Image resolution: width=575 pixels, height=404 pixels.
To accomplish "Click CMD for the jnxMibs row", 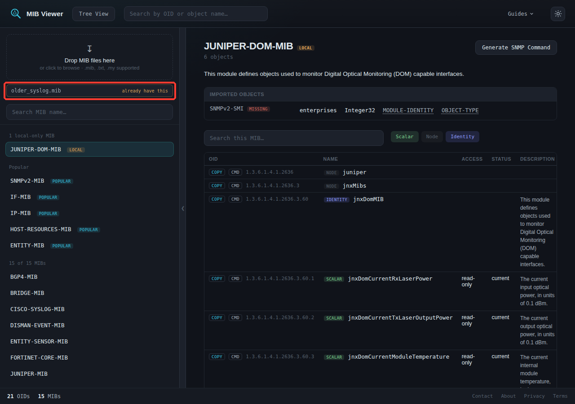I will coord(235,185).
